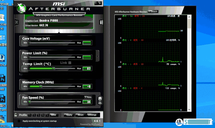Toggle Auto fan speed

point(88,97)
